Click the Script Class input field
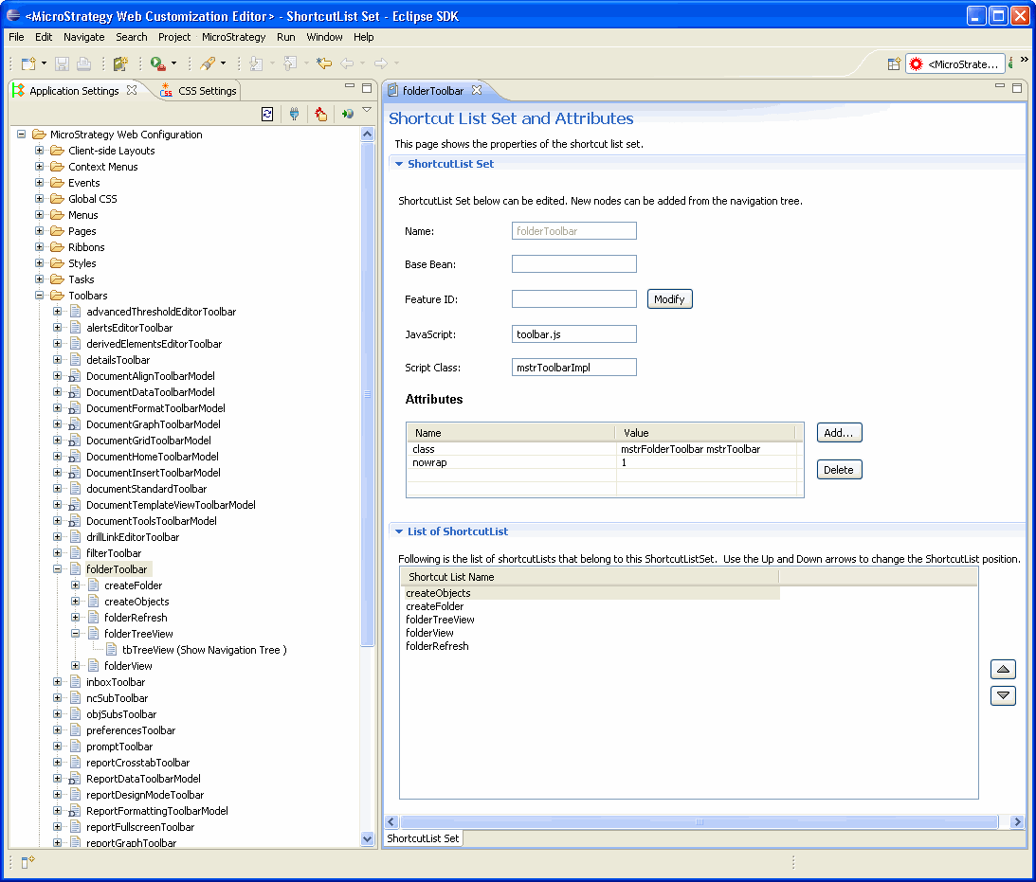Viewport: 1036px width, 882px height. (574, 367)
